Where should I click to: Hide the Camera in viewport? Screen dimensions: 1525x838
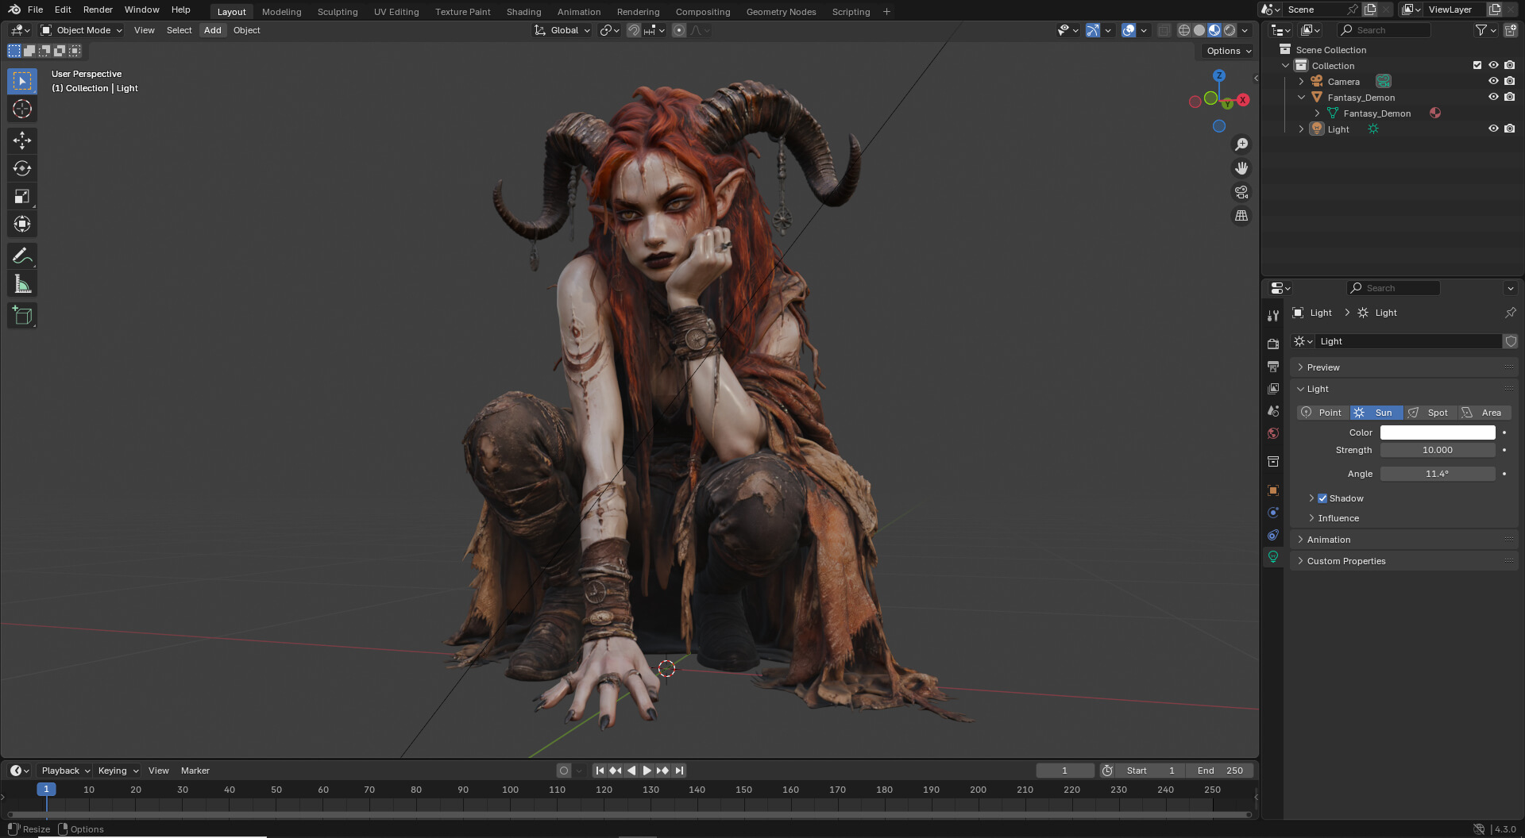click(1493, 81)
